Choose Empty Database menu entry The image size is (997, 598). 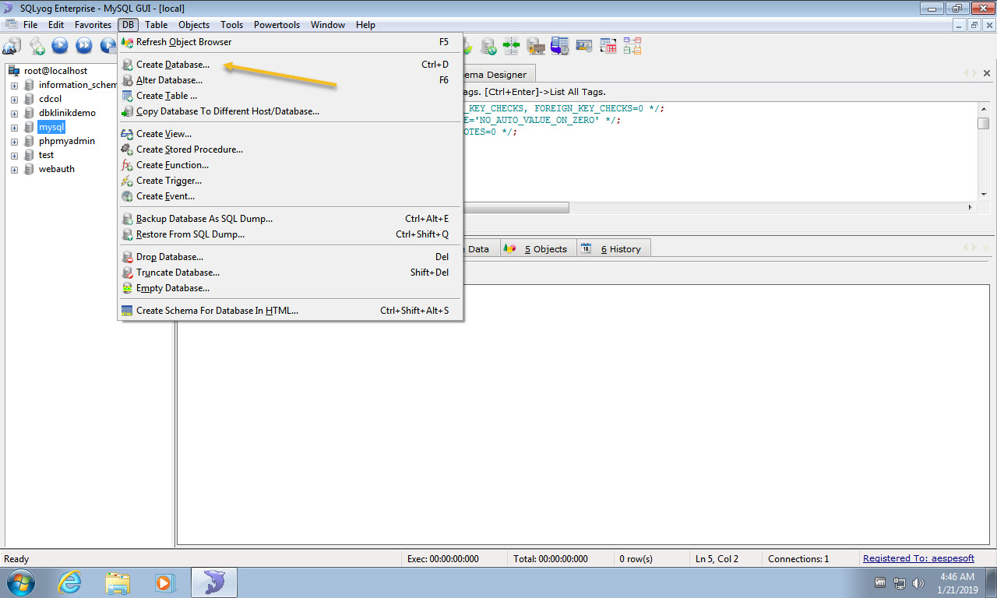point(291,288)
